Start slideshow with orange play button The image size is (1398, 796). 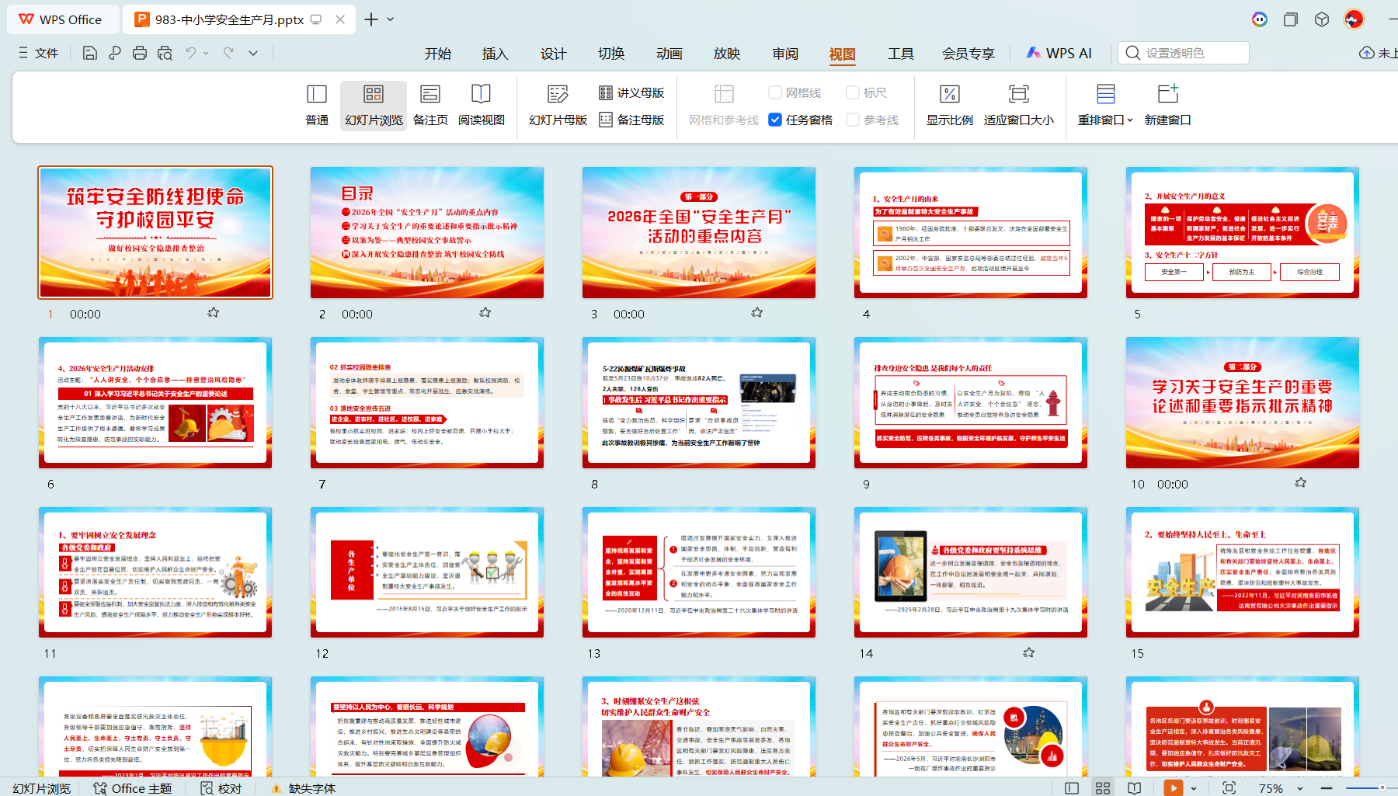1173,787
